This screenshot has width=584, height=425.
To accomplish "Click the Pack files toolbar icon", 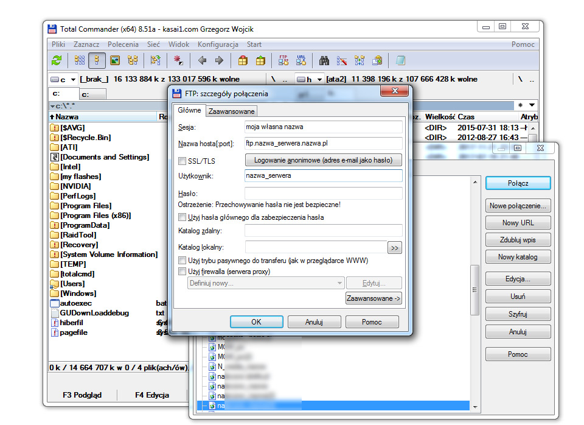I will tap(243, 60).
